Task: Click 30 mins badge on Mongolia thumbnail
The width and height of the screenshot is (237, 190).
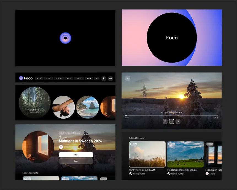Action: [x=172, y=144]
